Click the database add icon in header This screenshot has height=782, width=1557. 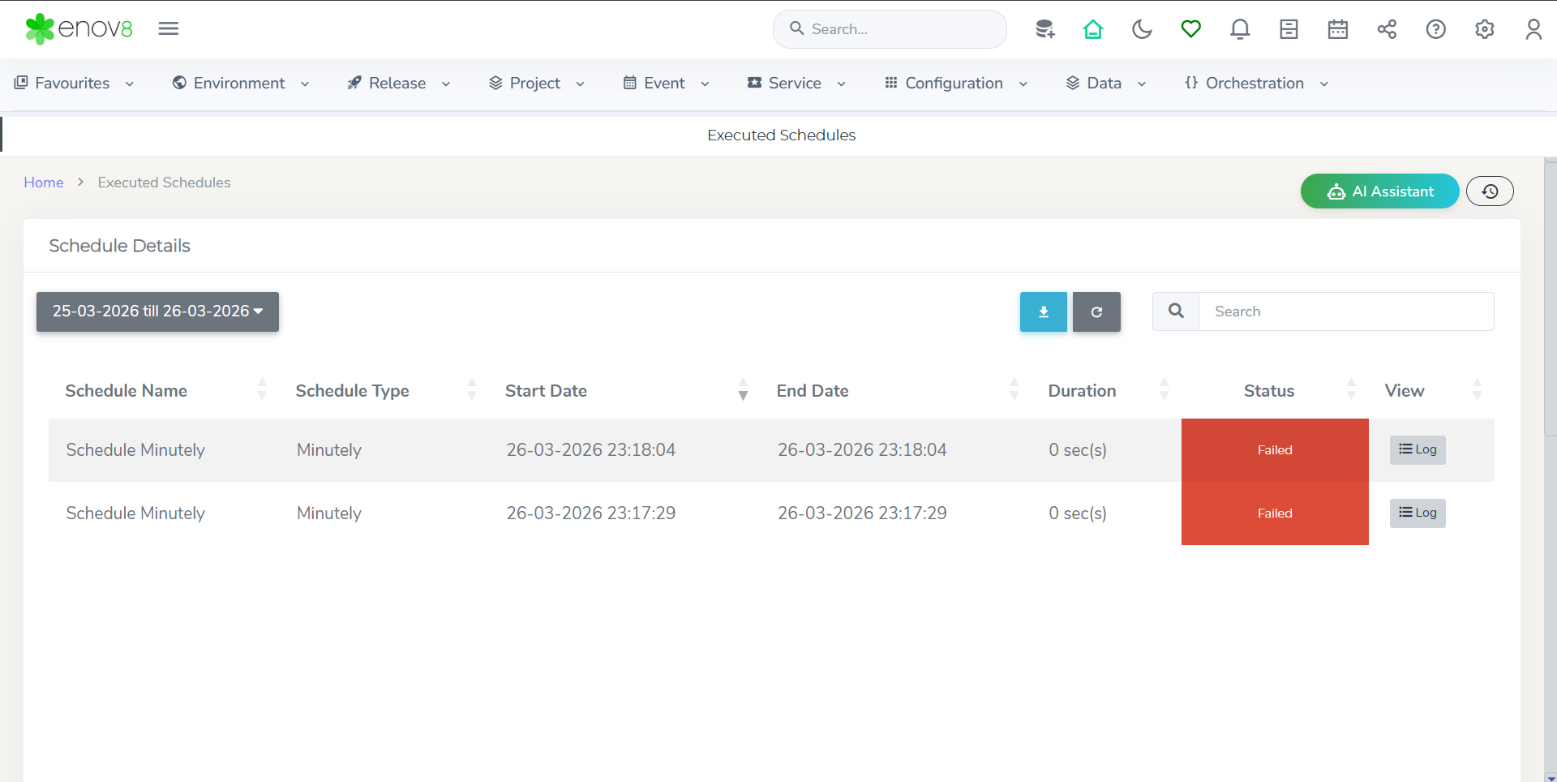pos(1044,29)
